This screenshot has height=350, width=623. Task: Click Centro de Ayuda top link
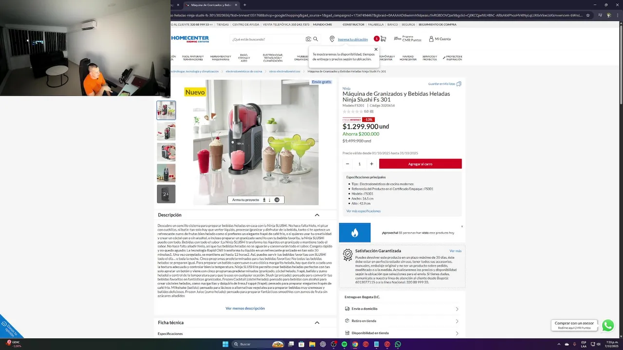[246, 24]
